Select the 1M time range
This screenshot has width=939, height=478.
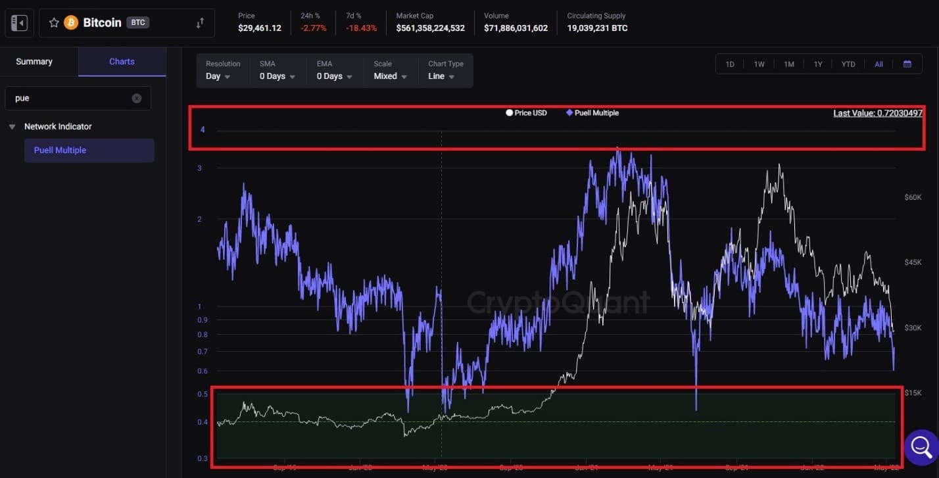point(789,64)
